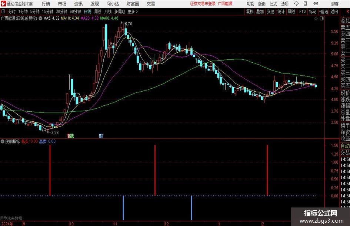
Task: Click the 2024年 date axis label
Action: coord(7,224)
